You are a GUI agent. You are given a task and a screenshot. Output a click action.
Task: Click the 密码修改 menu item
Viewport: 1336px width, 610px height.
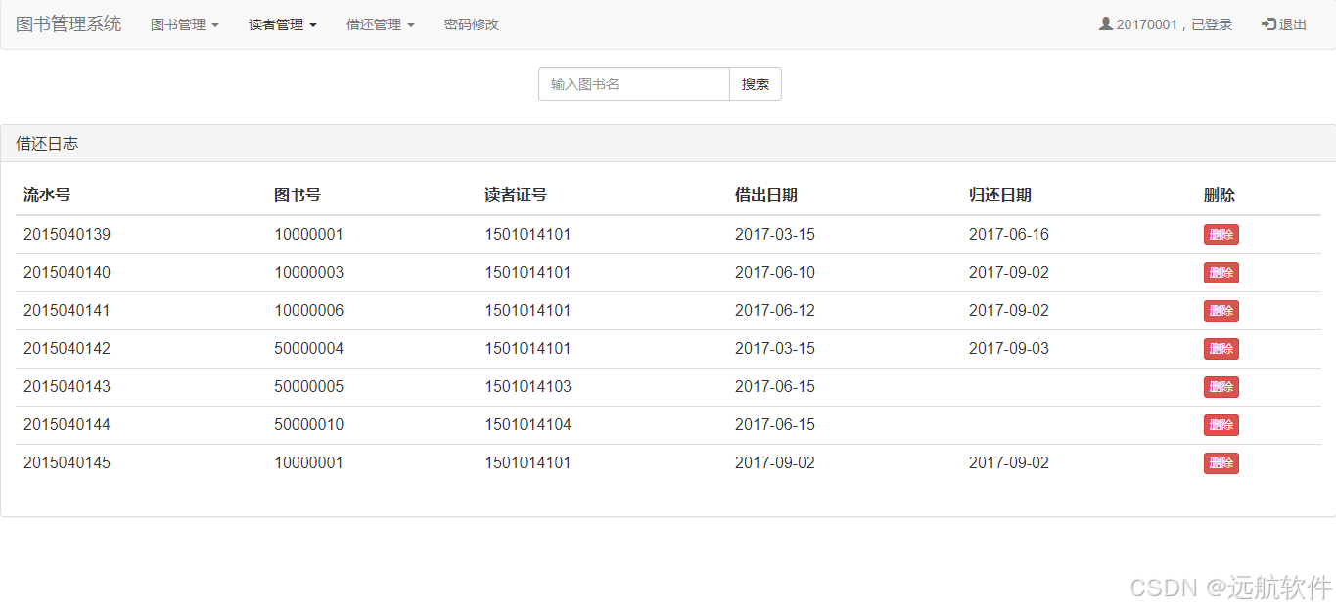[x=471, y=24]
